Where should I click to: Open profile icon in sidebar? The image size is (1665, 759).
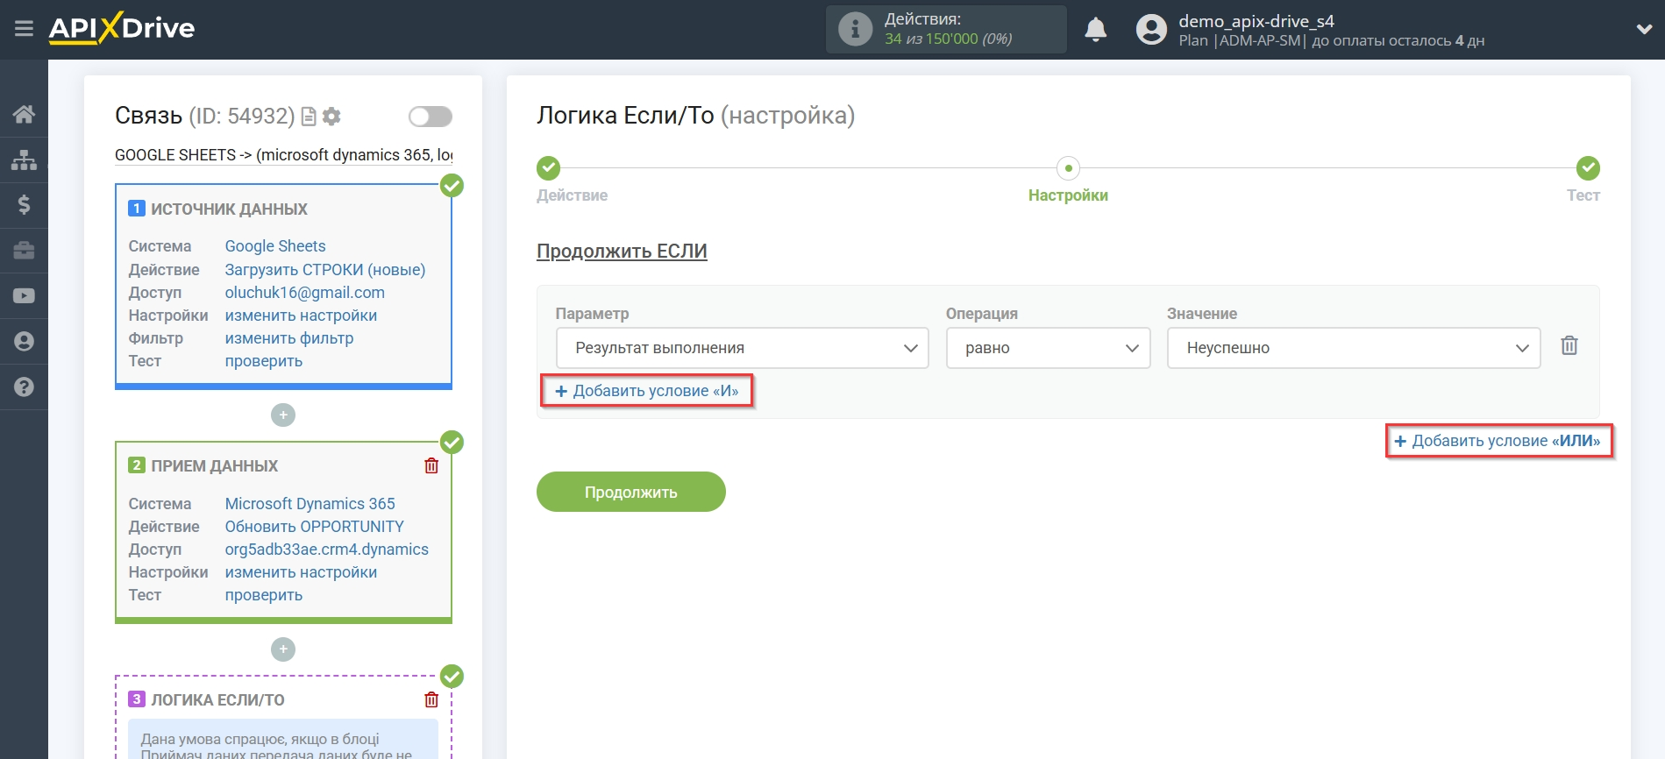tap(24, 341)
